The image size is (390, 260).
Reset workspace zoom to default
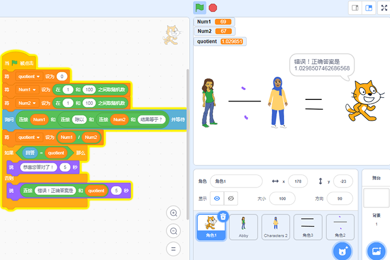click(173, 249)
